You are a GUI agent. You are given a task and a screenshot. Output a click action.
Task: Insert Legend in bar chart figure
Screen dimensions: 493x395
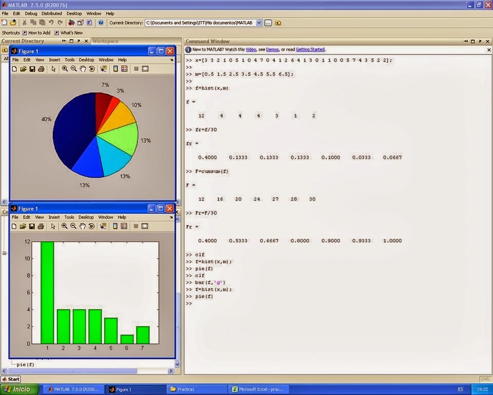(124, 226)
